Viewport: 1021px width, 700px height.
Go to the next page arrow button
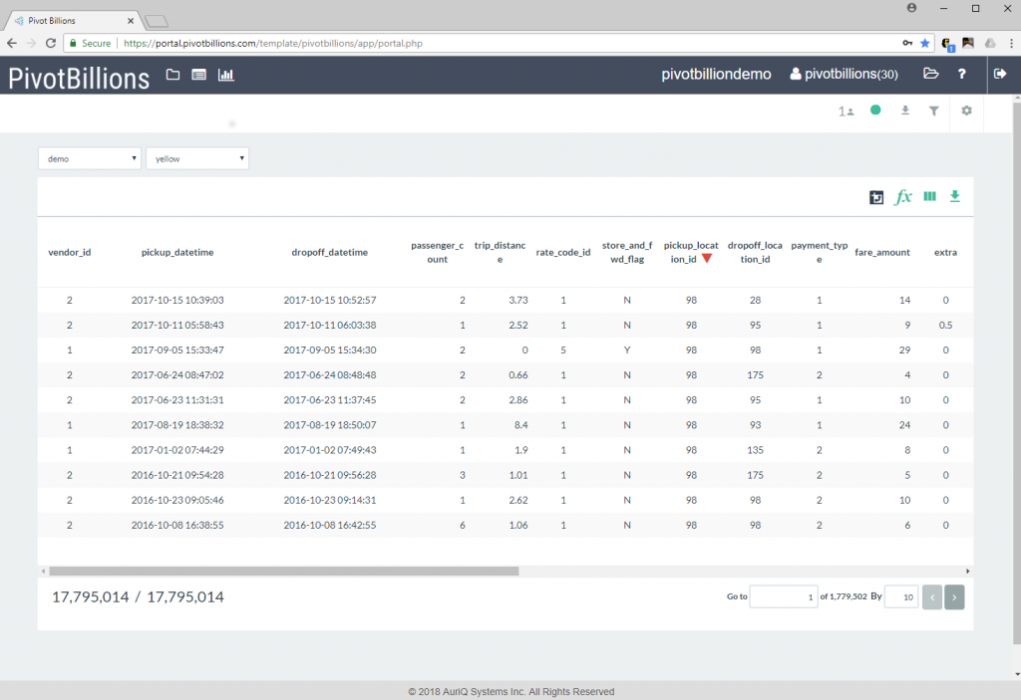[x=954, y=597]
